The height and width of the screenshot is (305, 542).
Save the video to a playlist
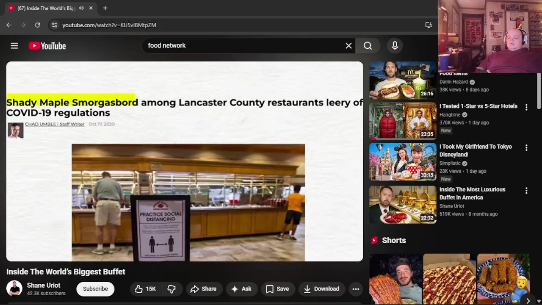pos(277,289)
